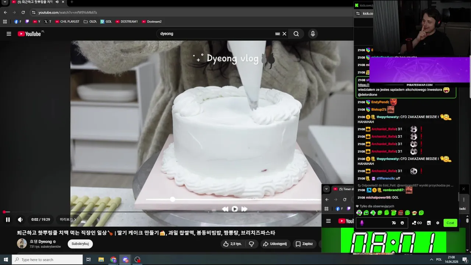Click the translate icon in chat input
471x265 pixels.
coord(394,223)
